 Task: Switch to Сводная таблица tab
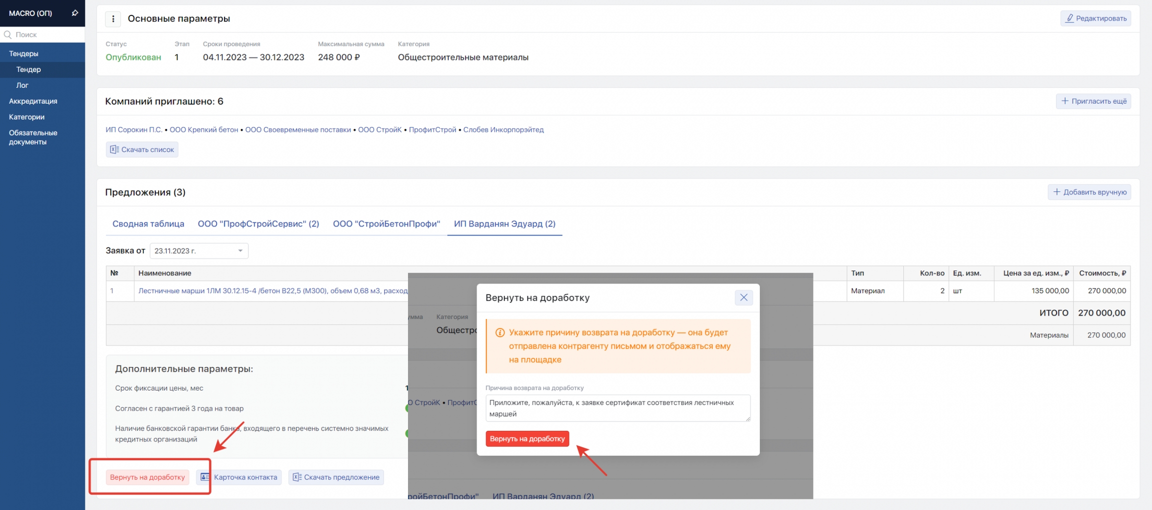pos(148,223)
